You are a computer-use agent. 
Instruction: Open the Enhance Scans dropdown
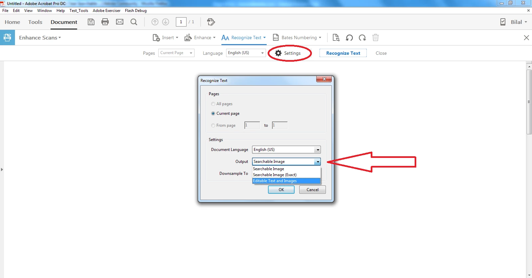click(40, 37)
